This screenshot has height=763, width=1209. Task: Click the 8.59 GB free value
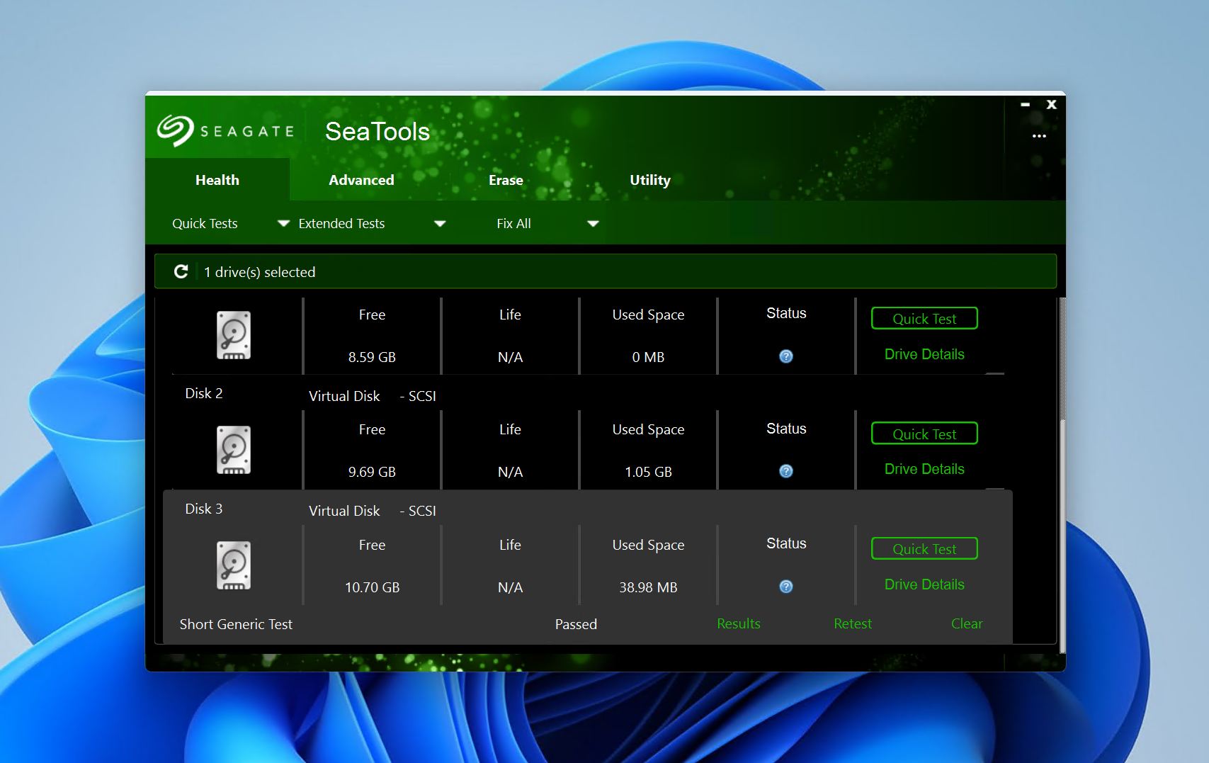(372, 357)
